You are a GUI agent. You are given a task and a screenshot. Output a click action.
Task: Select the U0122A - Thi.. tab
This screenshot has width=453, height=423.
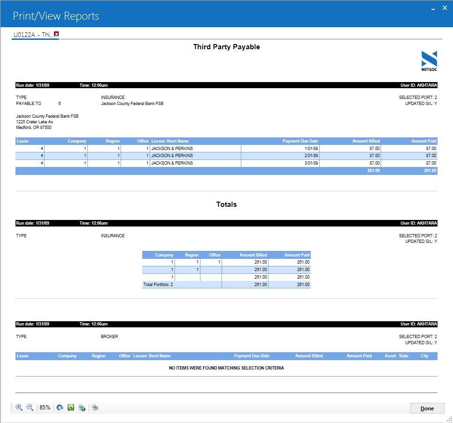click(x=33, y=35)
